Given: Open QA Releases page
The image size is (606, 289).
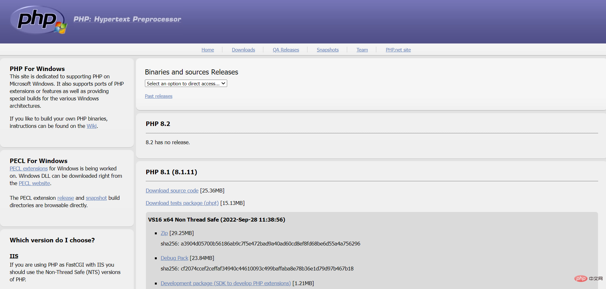Looking at the screenshot, I should click(x=286, y=50).
